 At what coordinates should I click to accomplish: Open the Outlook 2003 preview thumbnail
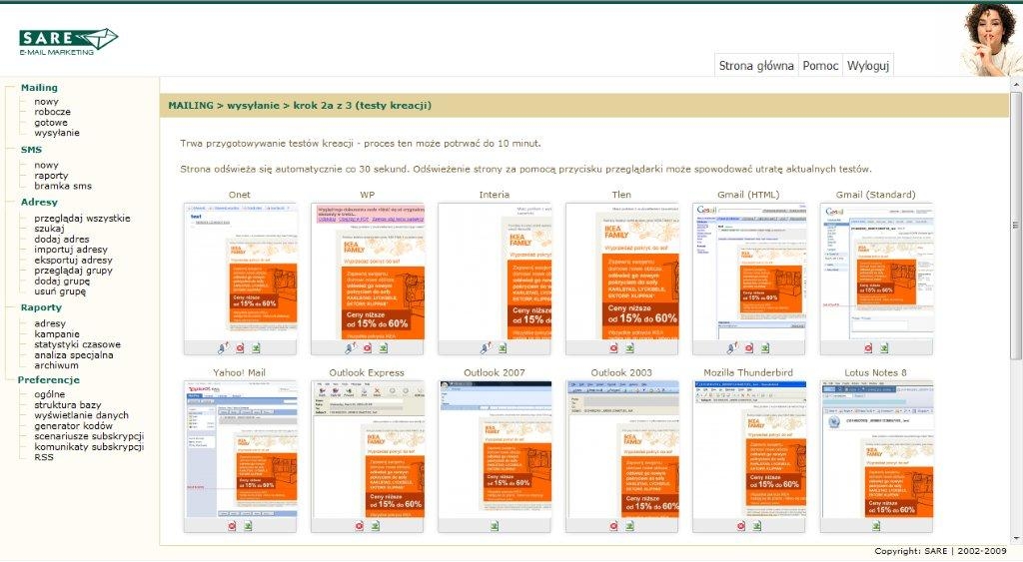(621, 449)
